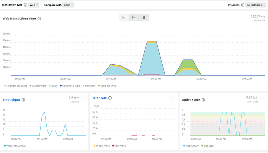The height and width of the screenshot is (153, 268).
Task: Open Throughput chart options ellipsis menu
Action: click(x=83, y=98)
